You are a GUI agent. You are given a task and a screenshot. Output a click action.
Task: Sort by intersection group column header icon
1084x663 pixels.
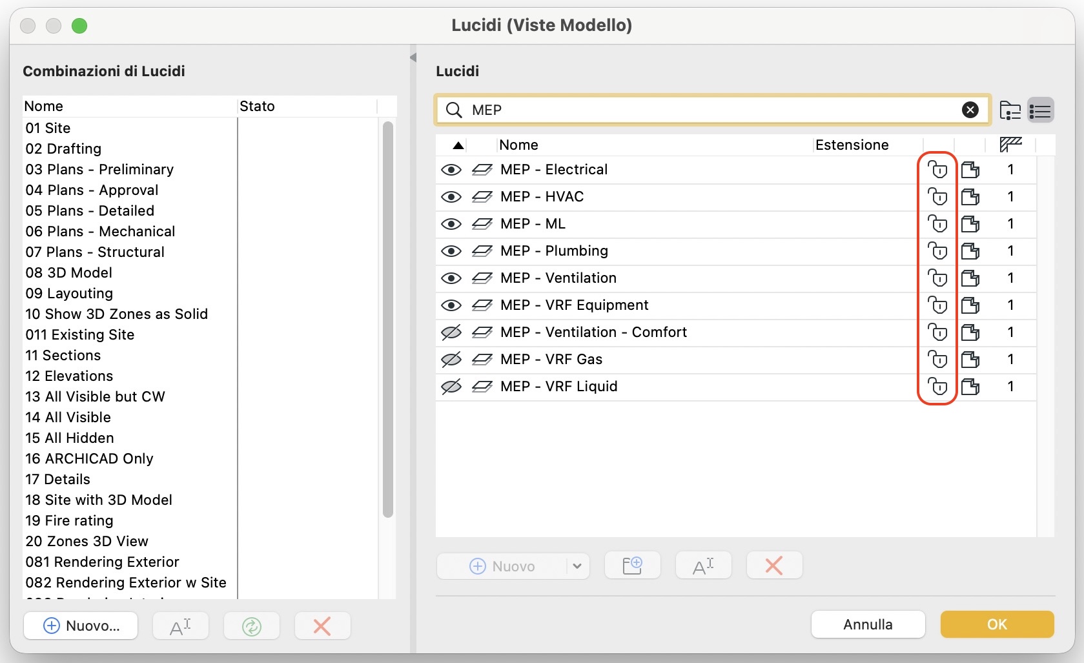coord(1010,145)
